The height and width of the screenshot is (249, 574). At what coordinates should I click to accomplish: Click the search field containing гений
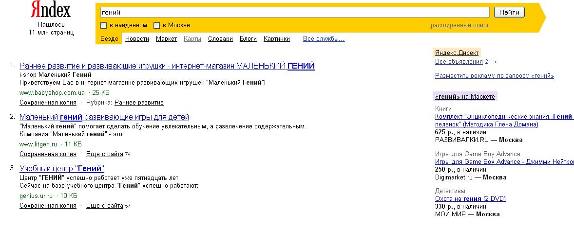tap(295, 13)
